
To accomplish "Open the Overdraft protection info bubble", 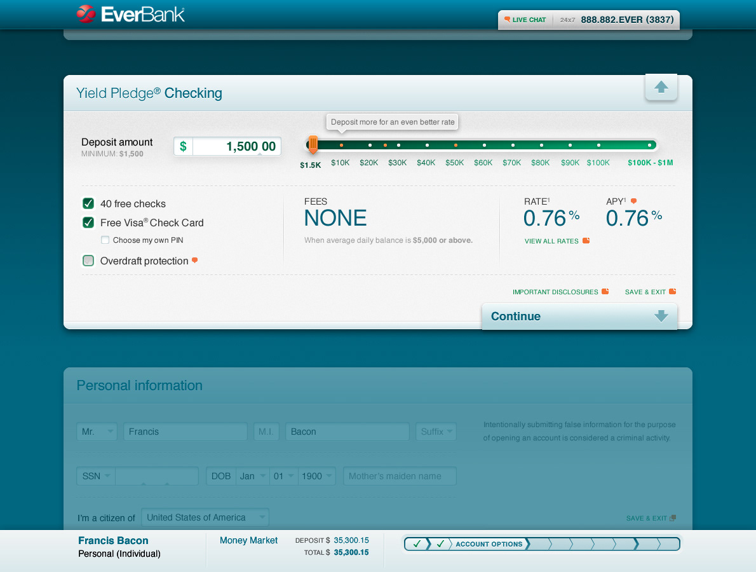I will [x=195, y=261].
